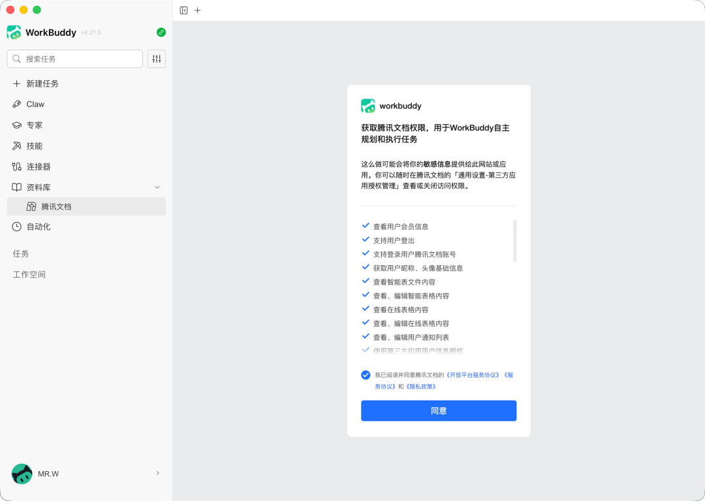Click into the 搜索任务 search field

click(74, 59)
